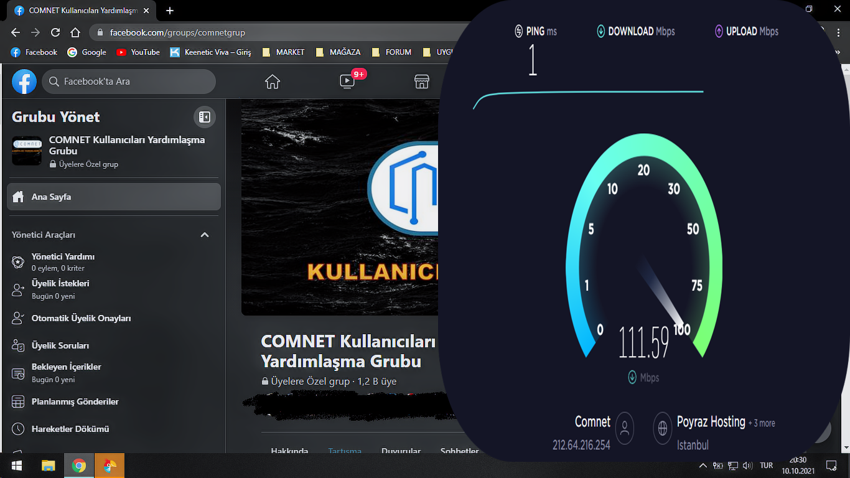This screenshot has height=478, width=850.
Task: Click the parrot app taskbar icon
Action: (x=110, y=466)
